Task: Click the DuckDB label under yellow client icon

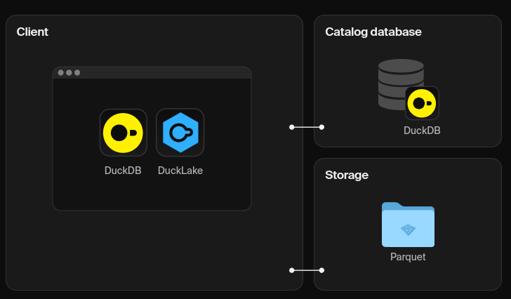Action: (x=123, y=171)
